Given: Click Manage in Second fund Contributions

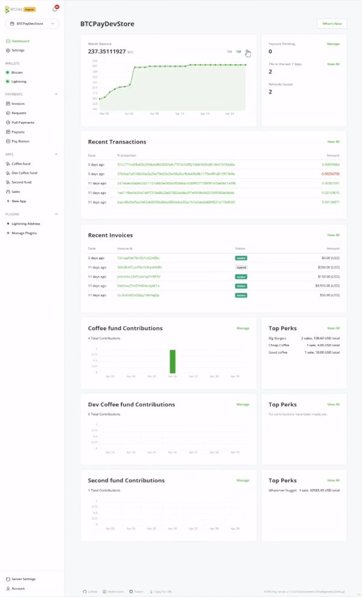Looking at the screenshot, I should (243, 480).
